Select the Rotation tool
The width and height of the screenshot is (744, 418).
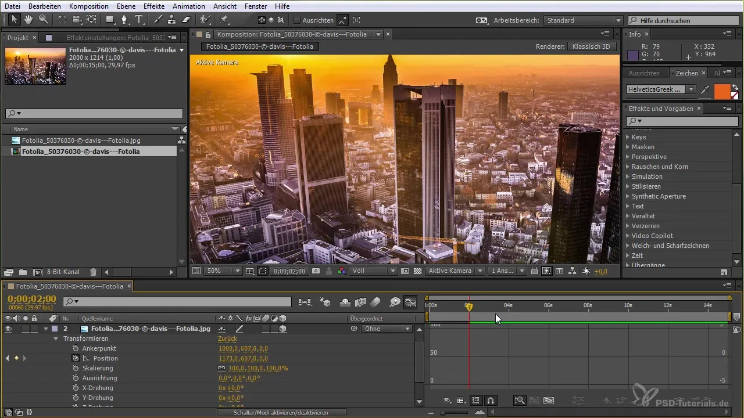(x=62, y=19)
